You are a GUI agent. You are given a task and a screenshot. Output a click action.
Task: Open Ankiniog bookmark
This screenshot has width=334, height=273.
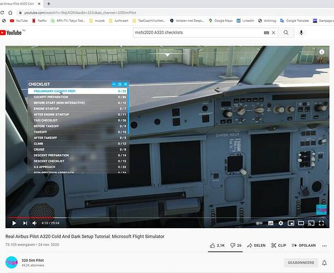[267, 21]
